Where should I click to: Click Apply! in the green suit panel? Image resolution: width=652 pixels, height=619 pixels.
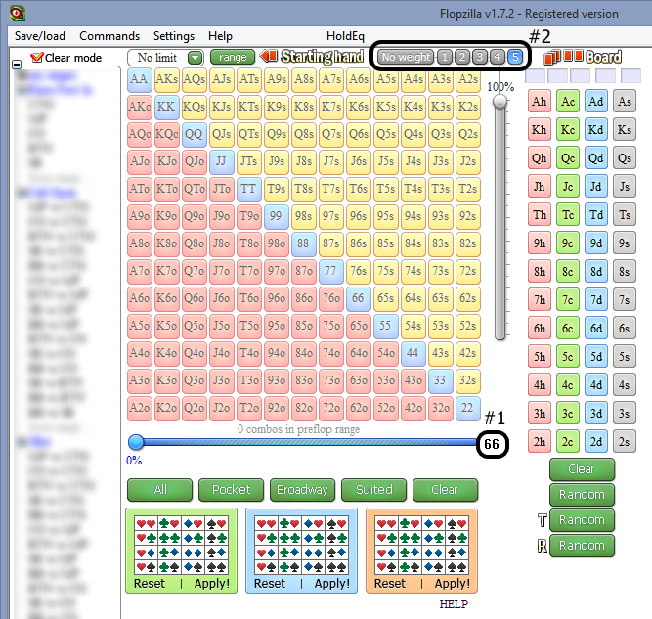click(x=212, y=584)
